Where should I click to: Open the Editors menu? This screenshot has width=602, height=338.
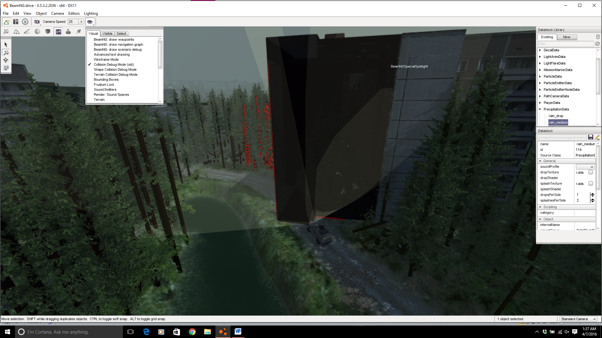point(74,13)
